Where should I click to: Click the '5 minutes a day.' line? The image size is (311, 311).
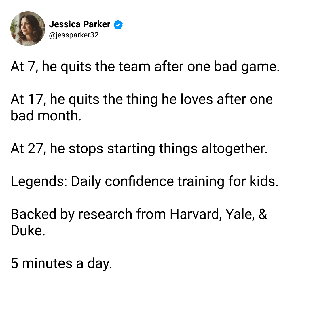click(x=61, y=263)
